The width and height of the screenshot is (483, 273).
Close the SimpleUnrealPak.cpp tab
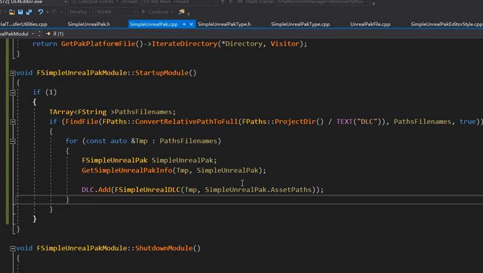191,24
